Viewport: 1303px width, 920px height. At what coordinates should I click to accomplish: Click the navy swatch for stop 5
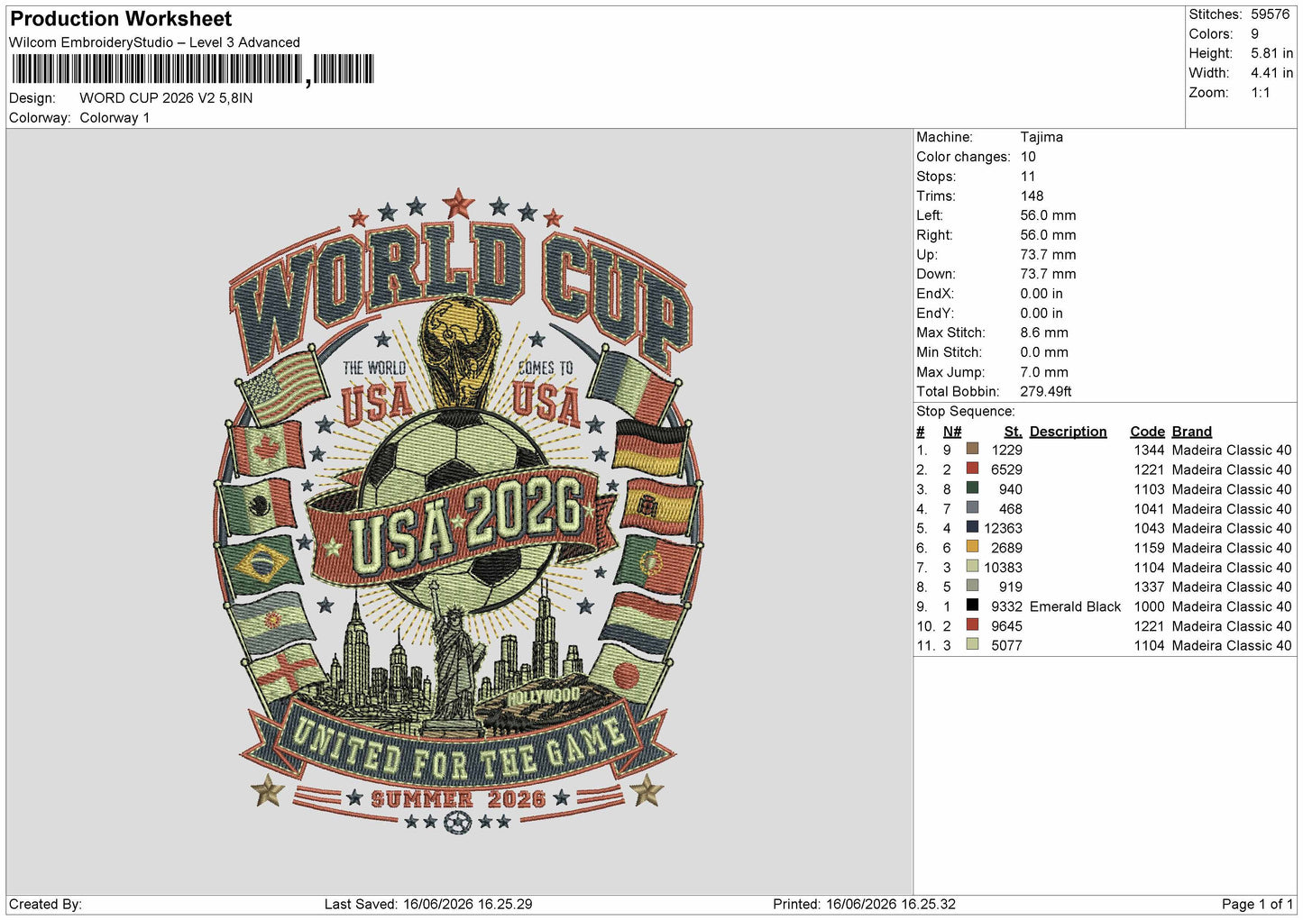coord(972,527)
